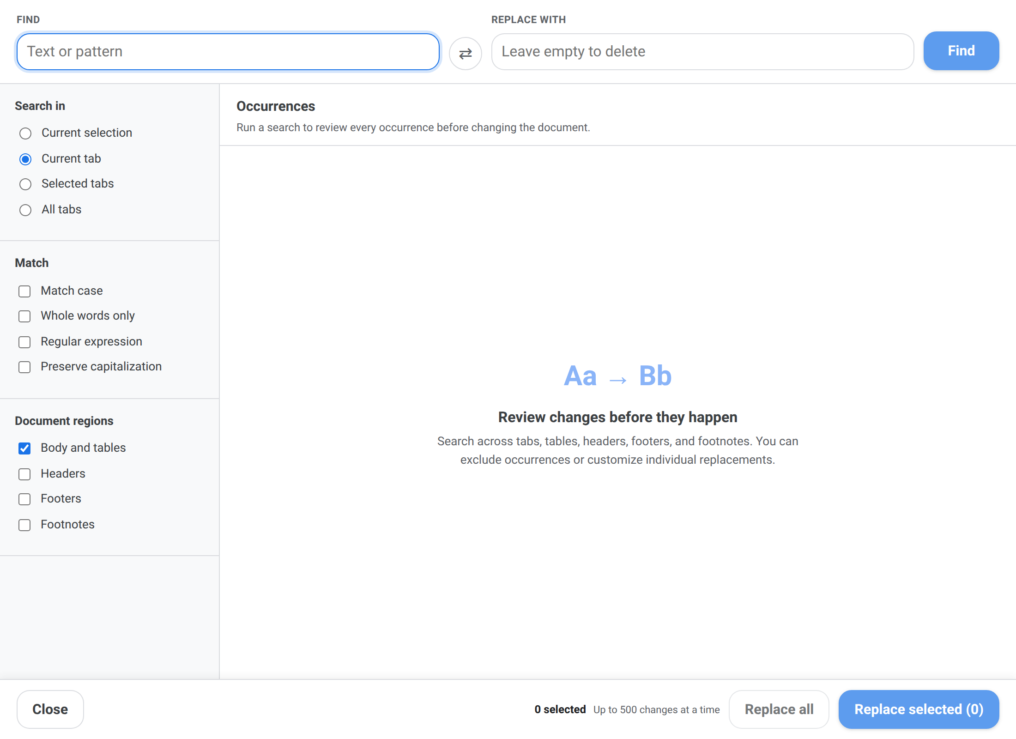The image size is (1016, 739).
Task: Enable Preserve capitalization checkbox
Action: click(24, 367)
